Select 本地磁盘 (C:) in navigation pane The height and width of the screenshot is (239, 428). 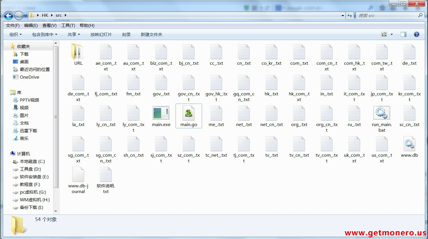(x=32, y=161)
